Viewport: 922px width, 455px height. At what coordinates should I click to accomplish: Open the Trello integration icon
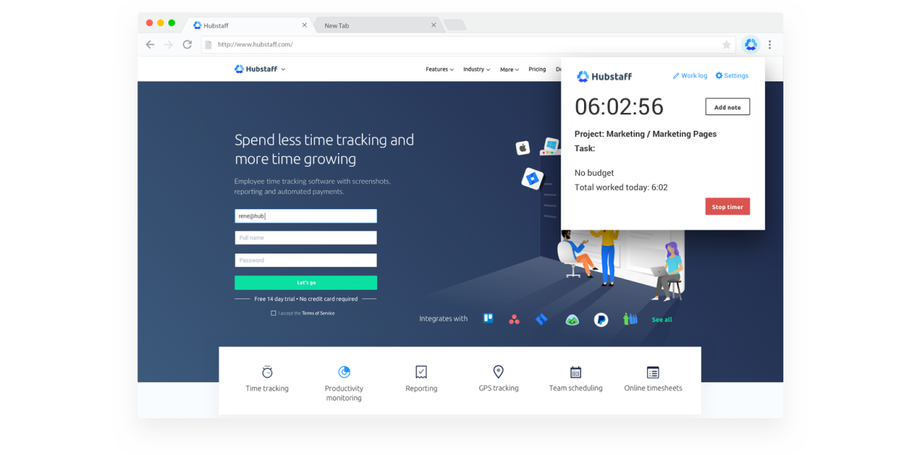(487, 319)
